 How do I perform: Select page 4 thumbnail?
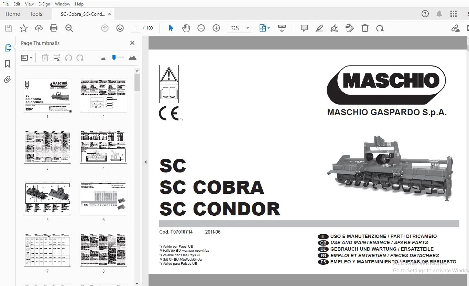point(103,147)
